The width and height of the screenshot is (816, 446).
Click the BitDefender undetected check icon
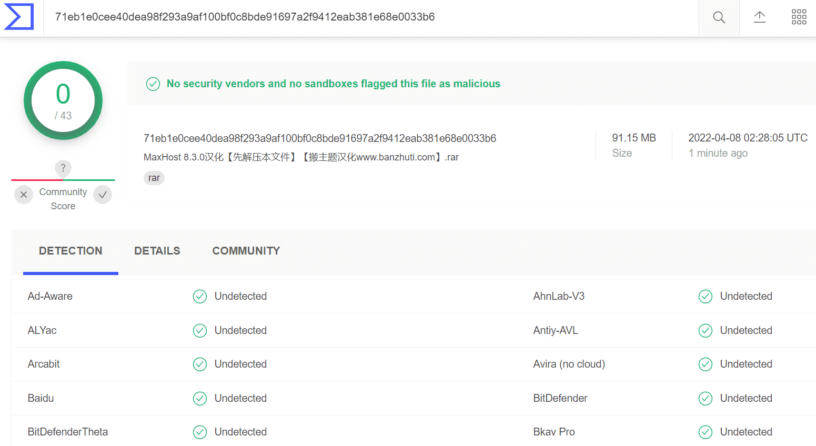click(x=706, y=398)
